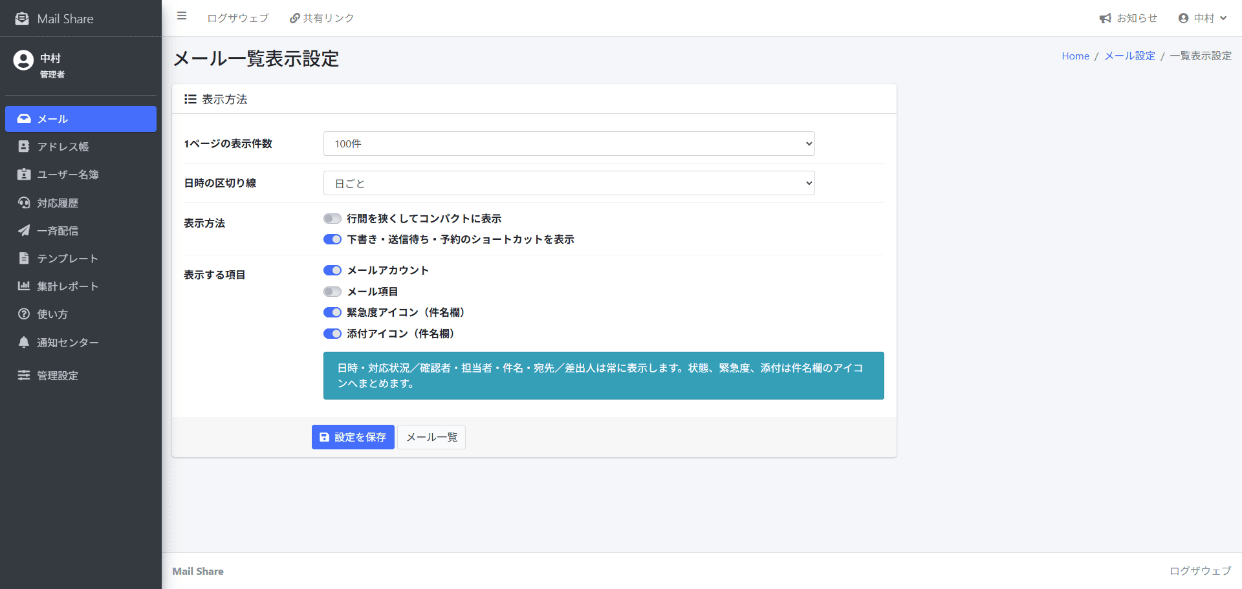1242x589 pixels.
Task: Toggle draft/queued/scheduled shortcuts display
Action: (x=332, y=240)
